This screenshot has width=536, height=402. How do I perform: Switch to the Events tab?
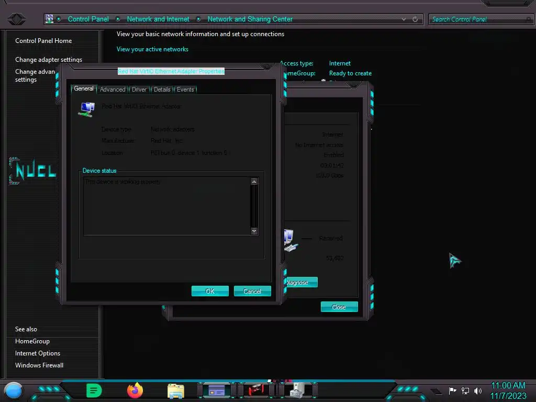185,89
